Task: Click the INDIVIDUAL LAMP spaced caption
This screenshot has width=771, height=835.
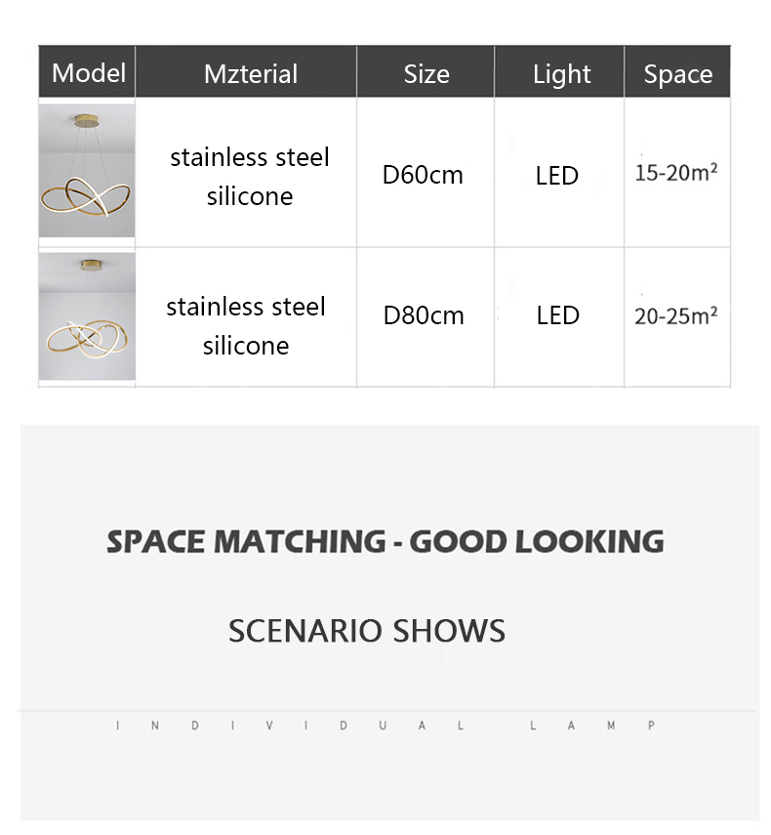Action: pyautogui.click(x=385, y=726)
